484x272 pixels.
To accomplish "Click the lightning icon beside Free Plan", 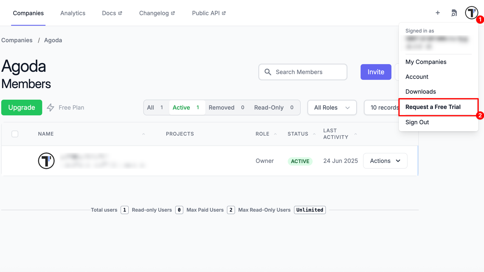I will (50, 107).
